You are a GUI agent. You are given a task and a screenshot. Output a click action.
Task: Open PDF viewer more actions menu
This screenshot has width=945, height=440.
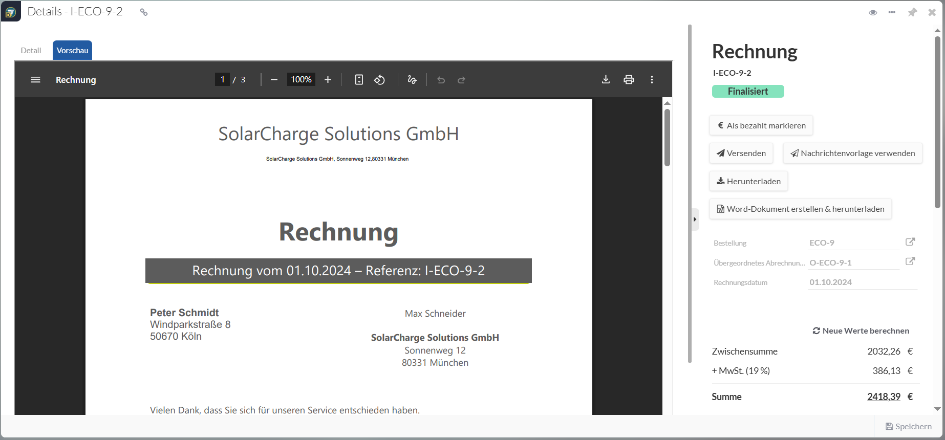point(652,79)
